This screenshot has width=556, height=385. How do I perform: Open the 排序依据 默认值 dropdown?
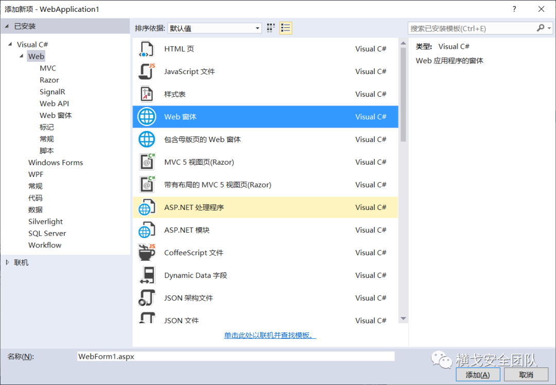(215, 28)
